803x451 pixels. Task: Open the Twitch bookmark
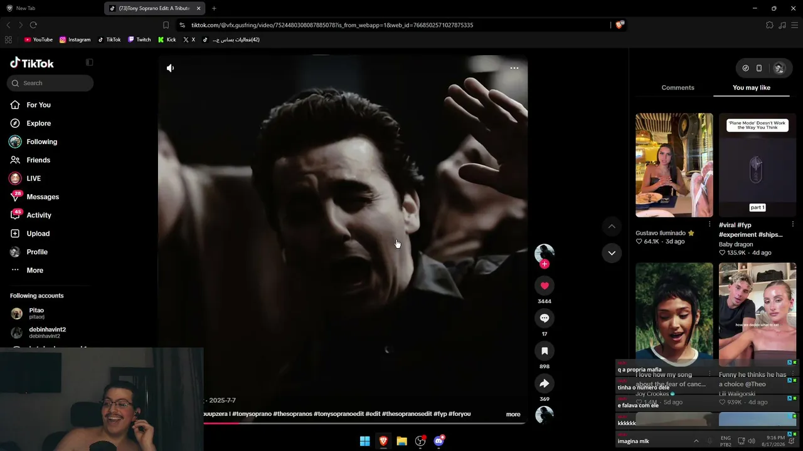tap(139, 39)
